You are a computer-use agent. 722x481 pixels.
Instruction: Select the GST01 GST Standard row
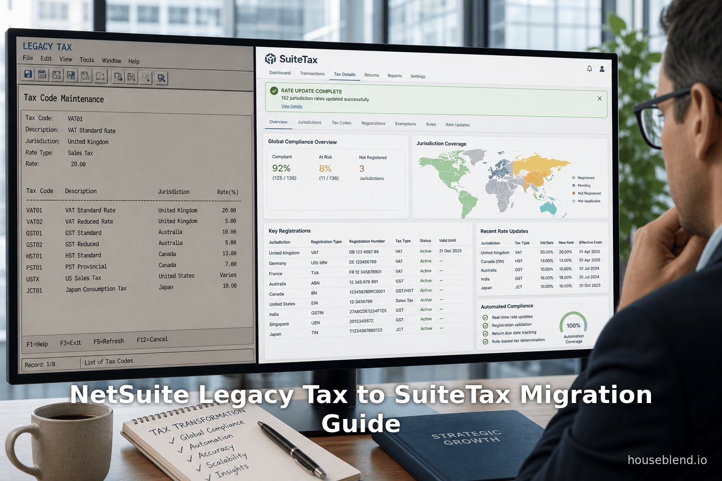click(132, 233)
